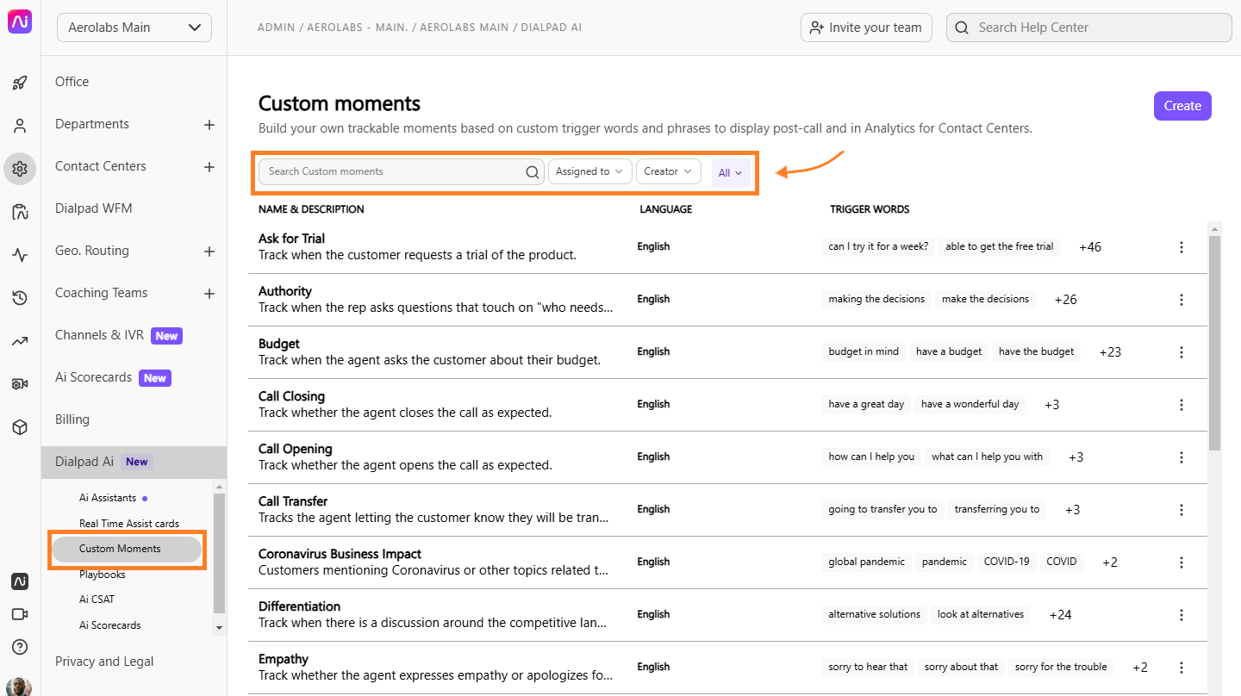Viewport: 1241px width, 696px height.
Task: Click the "budget in mind" trigger tag
Action: click(x=864, y=351)
